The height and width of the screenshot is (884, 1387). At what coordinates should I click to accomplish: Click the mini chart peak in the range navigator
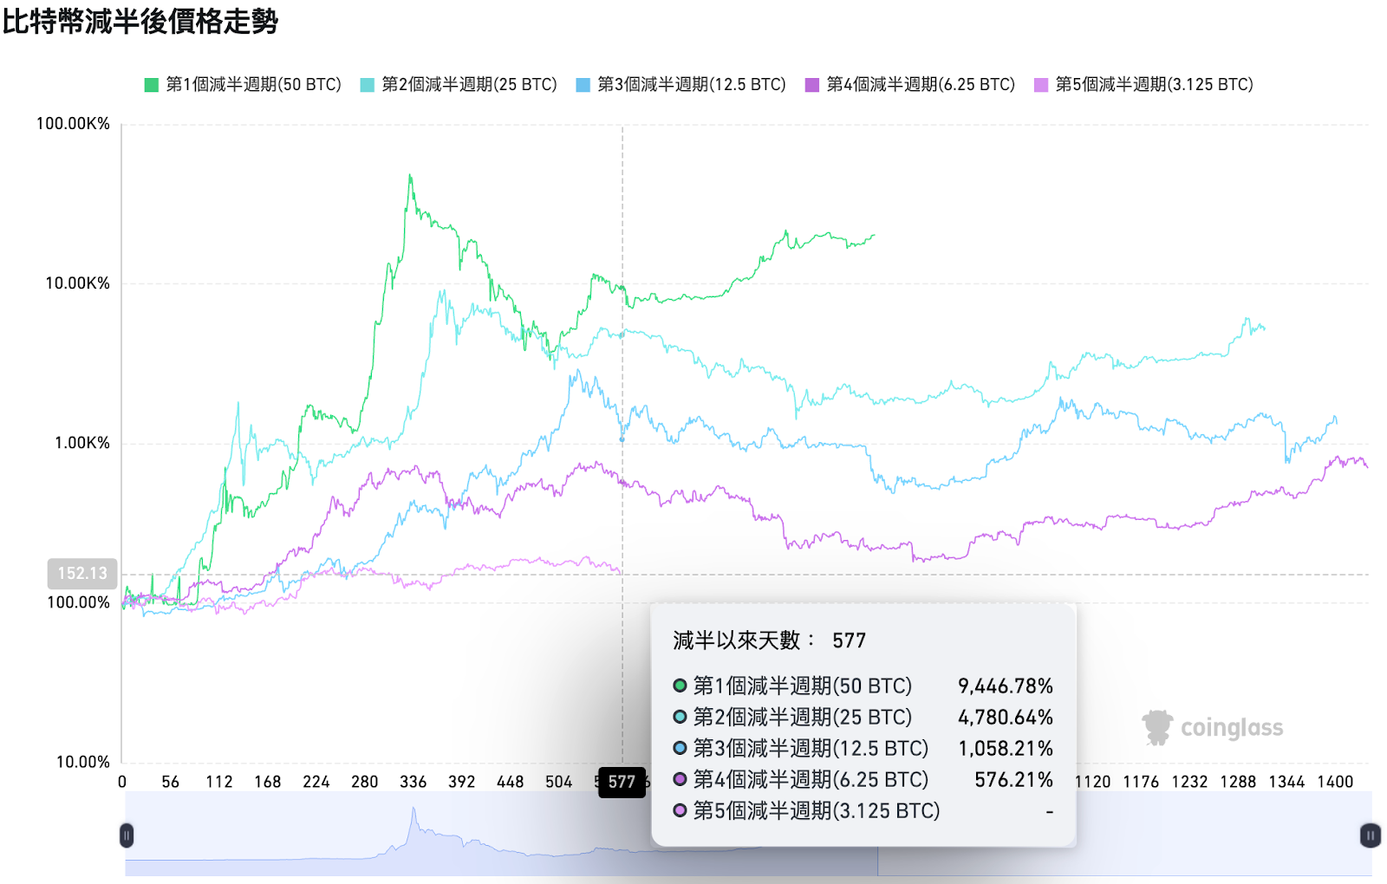pyautogui.click(x=413, y=810)
